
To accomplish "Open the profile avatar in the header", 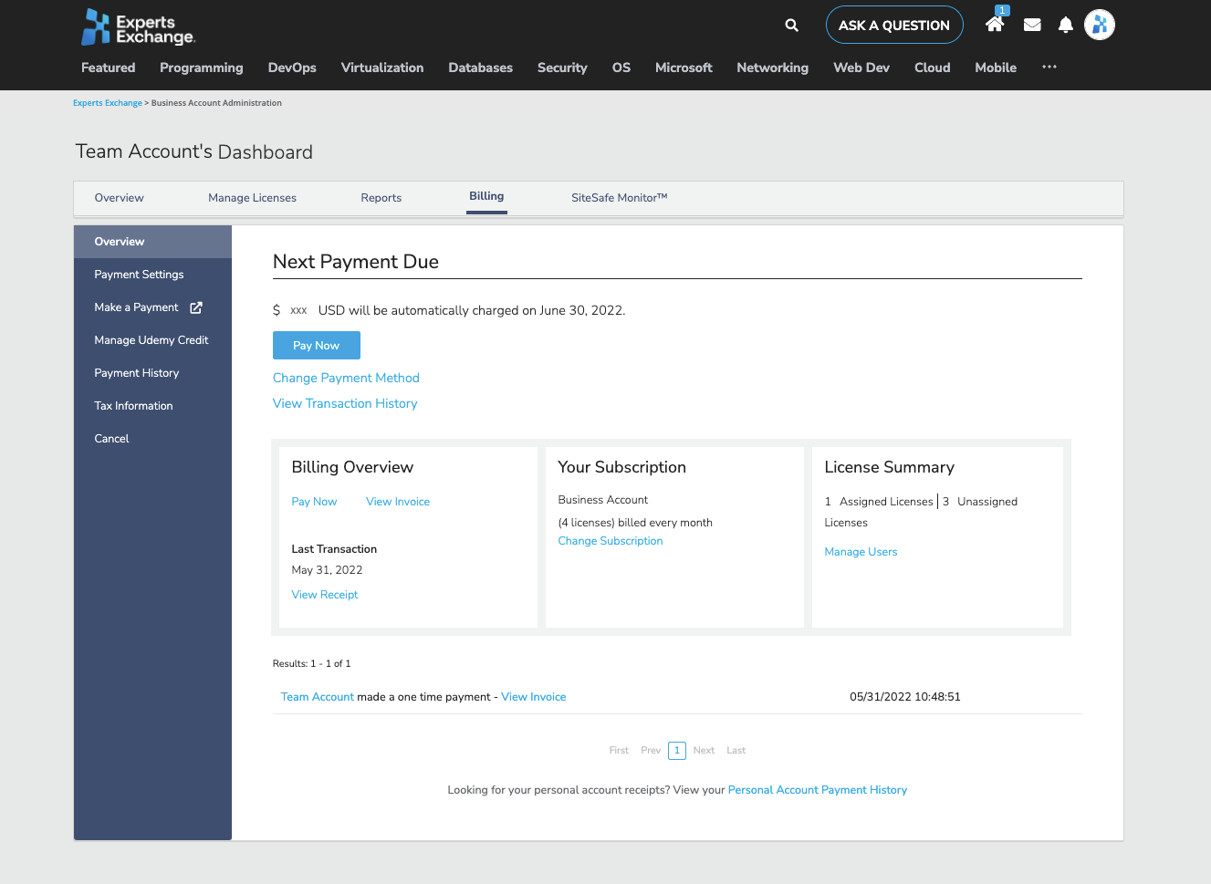I will coord(1099,25).
